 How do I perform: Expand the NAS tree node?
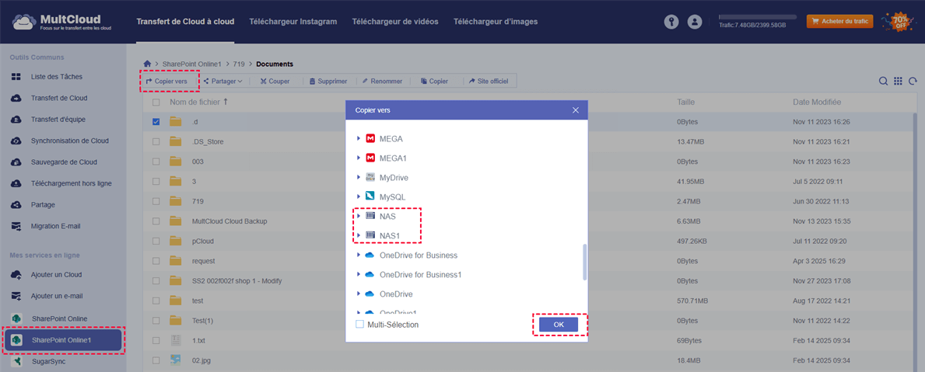[x=358, y=216]
